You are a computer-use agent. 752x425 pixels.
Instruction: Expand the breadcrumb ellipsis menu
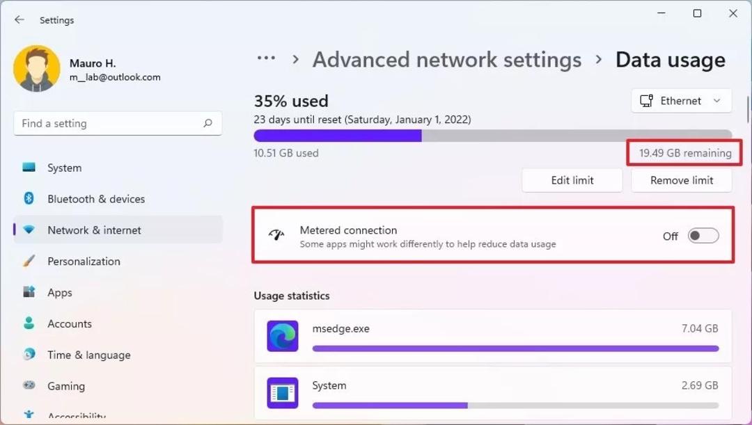click(x=266, y=58)
